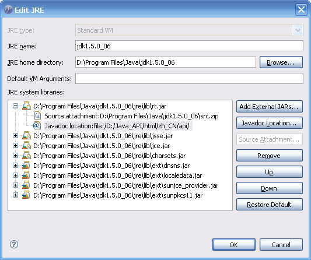The width and height of the screenshot is (311, 260).
Task: Collapse the rt.jar tree node
Action: pyautogui.click(x=15, y=106)
